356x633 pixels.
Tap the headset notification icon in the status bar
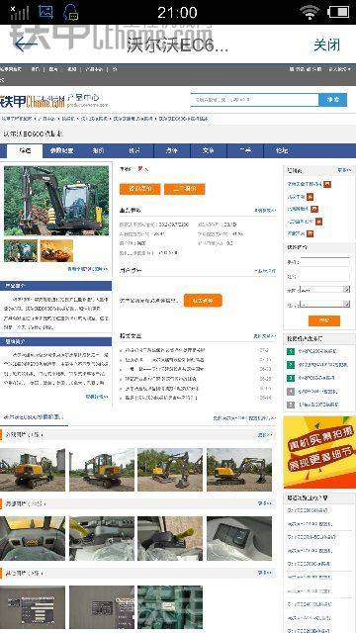70,12
